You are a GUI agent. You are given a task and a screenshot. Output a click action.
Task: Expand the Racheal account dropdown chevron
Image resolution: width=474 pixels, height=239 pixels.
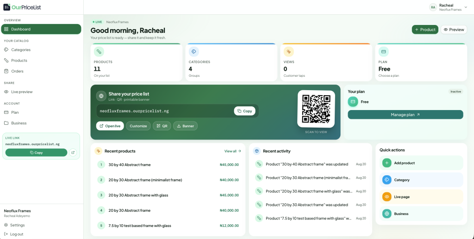click(x=466, y=7)
